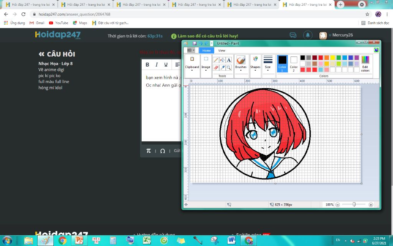393x246 pixels.
Task: Select Color 1 foreground box
Action: [282, 63]
